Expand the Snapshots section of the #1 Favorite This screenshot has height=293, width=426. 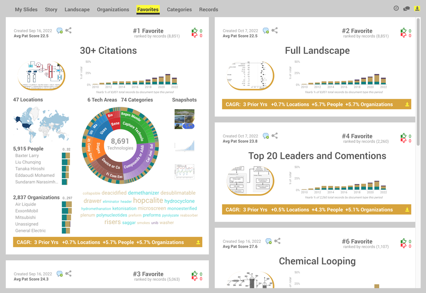point(184,100)
